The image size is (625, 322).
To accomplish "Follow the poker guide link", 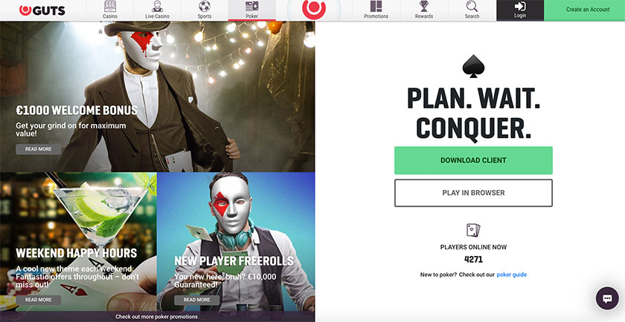I will click(x=511, y=275).
